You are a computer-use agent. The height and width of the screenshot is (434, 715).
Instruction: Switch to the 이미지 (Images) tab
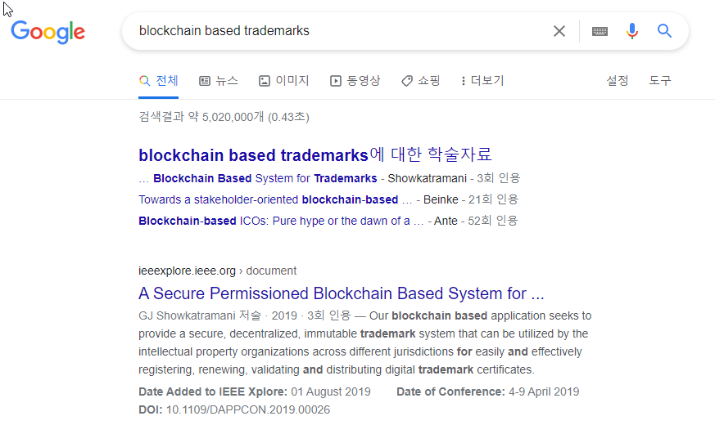[x=284, y=81]
